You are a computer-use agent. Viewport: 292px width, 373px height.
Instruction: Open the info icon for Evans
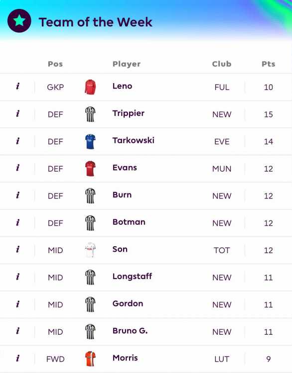coord(17,168)
